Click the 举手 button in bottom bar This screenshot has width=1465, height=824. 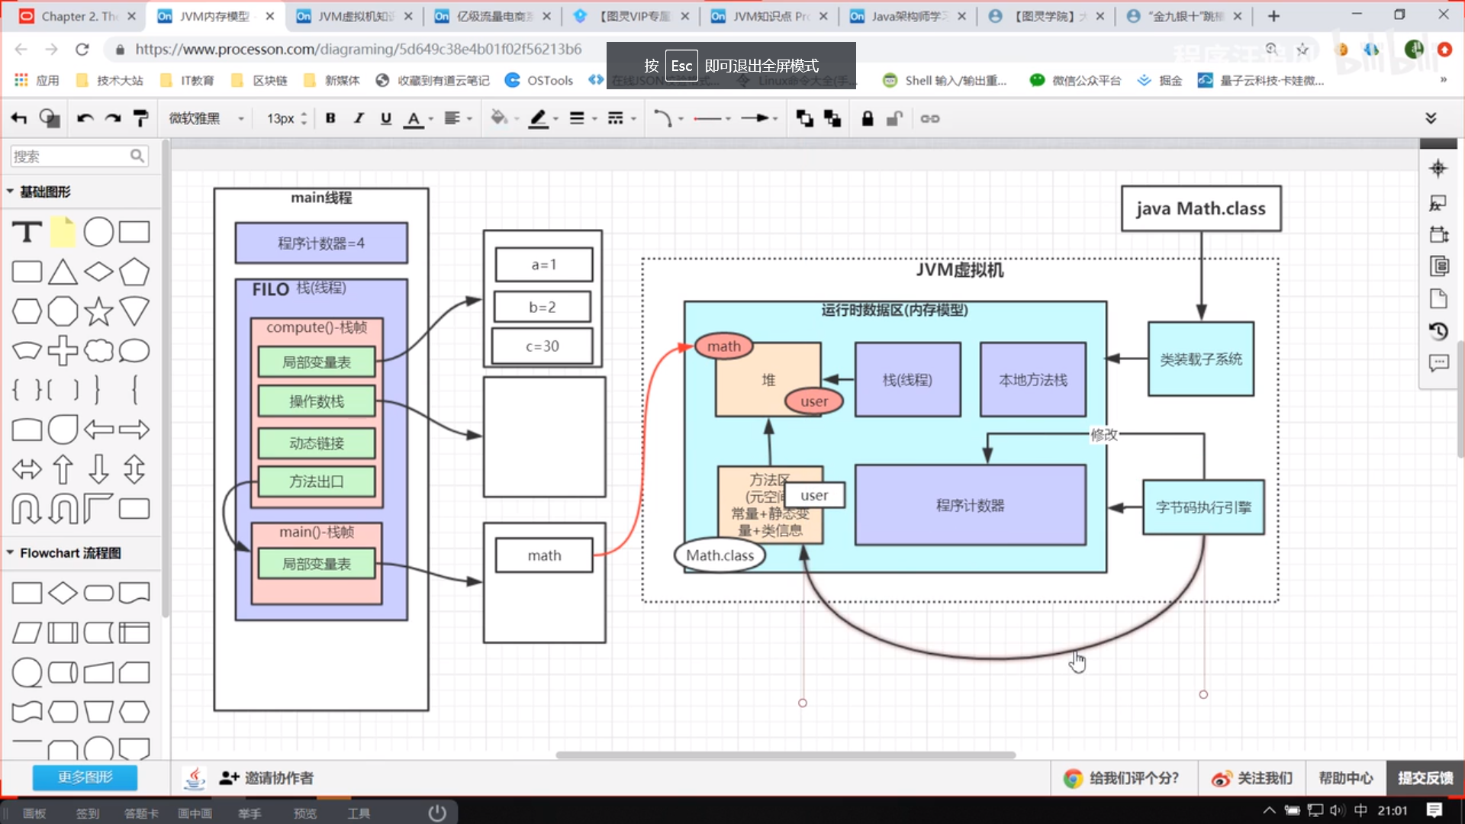click(x=250, y=813)
